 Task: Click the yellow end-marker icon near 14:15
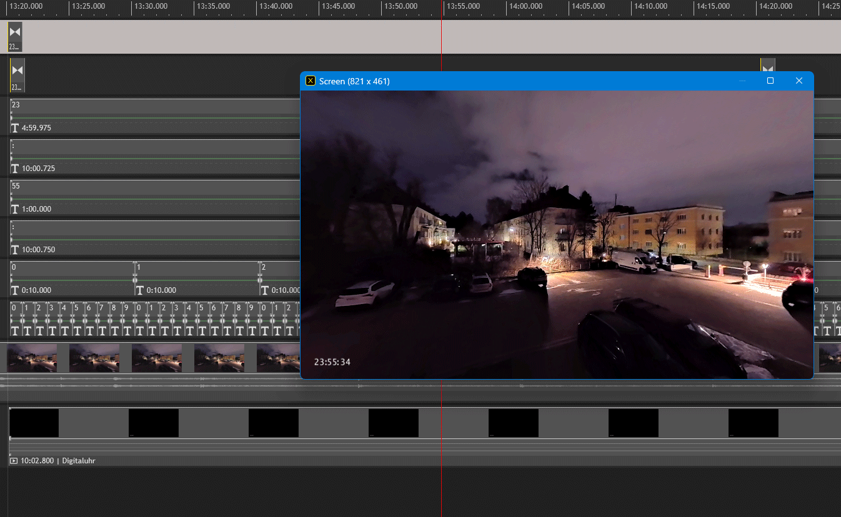(767, 65)
